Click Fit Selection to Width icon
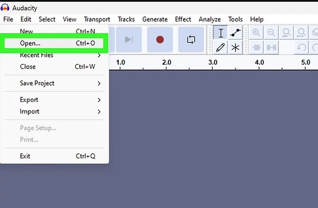Viewport: 318px width, 208px height. pos(286,33)
